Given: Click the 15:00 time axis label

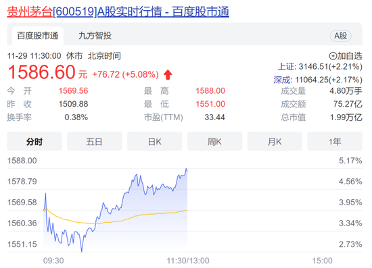Looking at the screenshot, I should pyautogui.click(x=322, y=261).
